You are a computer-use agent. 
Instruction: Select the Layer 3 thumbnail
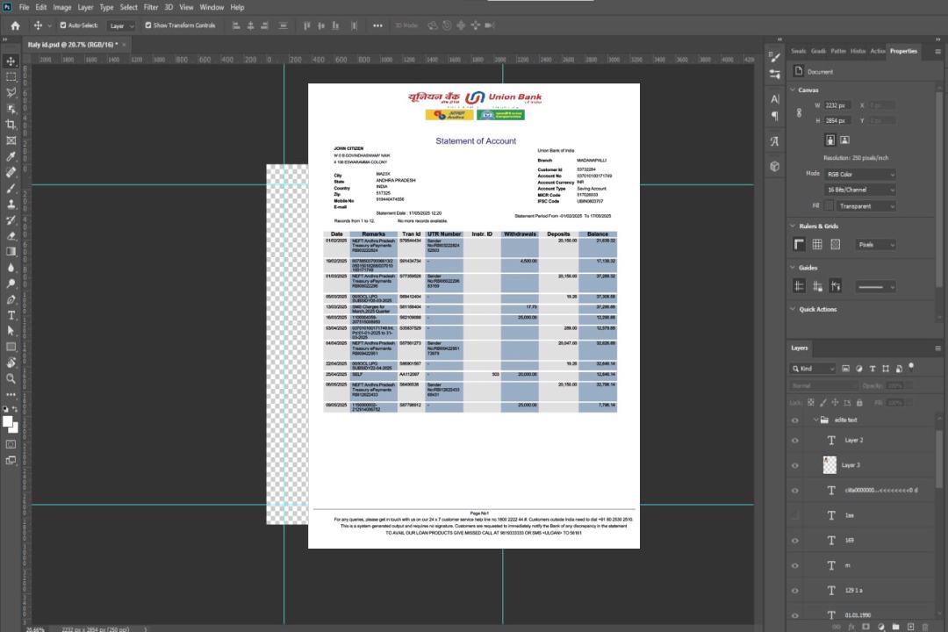point(830,465)
